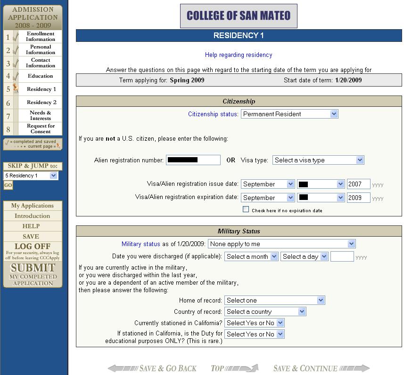Screen dimensions: 404x375
Task: Click College of San Mateo banner
Action: pos(239,16)
